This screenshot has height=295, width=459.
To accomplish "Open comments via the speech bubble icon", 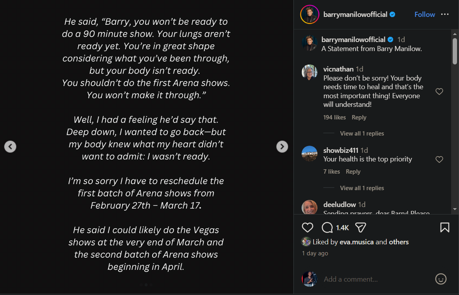I will coord(327,227).
